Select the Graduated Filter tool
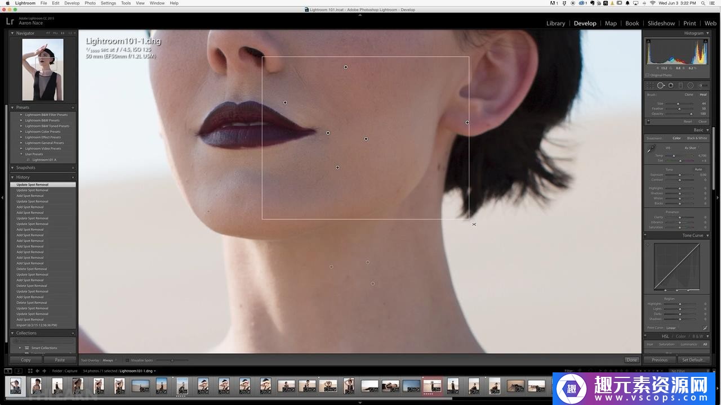721x405 pixels. 680,85
